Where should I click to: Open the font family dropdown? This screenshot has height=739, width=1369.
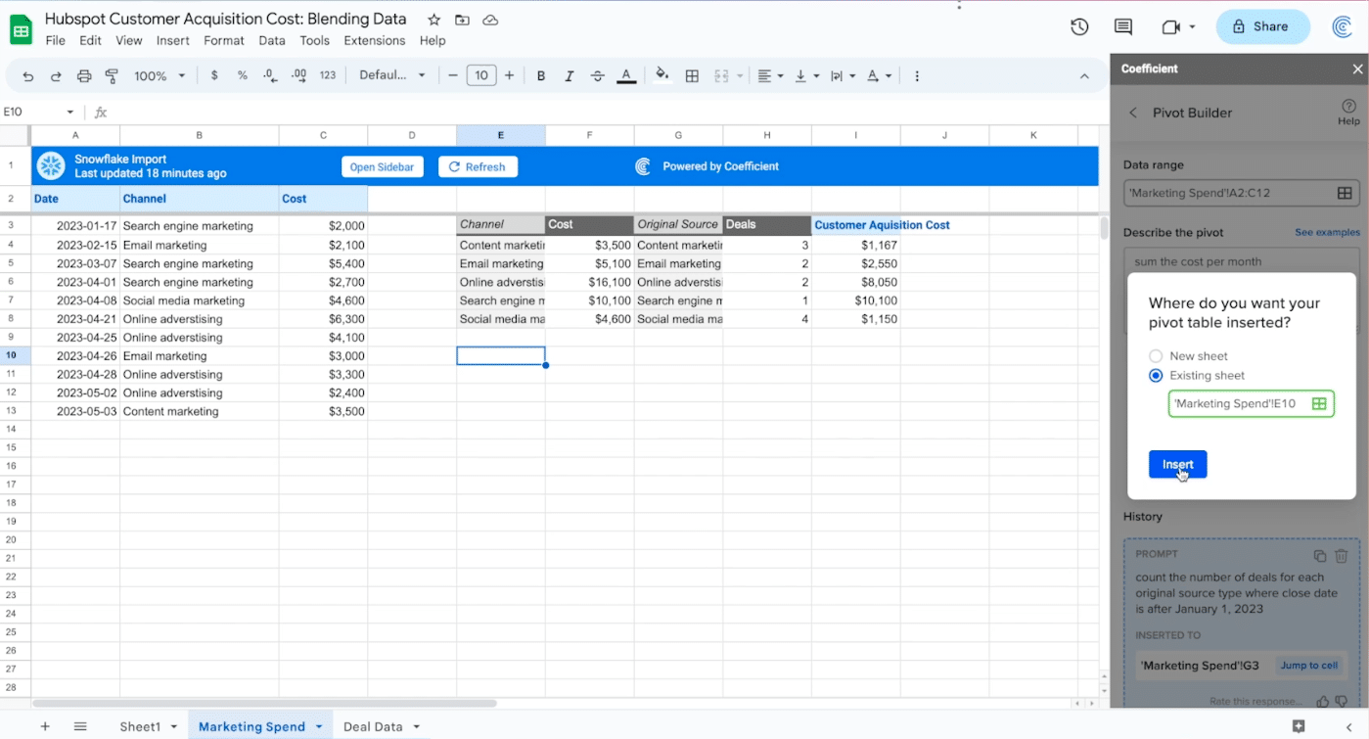pos(392,75)
